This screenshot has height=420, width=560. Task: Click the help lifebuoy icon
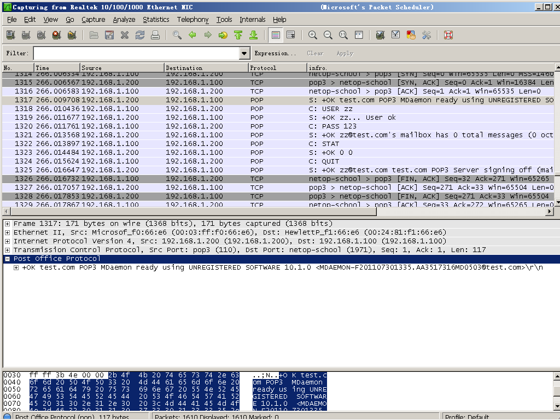tap(448, 35)
